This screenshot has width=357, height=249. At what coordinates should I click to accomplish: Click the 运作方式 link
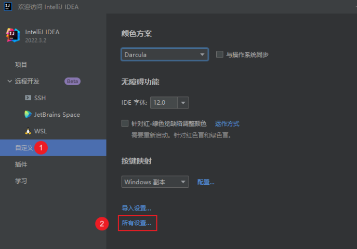click(227, 124)
